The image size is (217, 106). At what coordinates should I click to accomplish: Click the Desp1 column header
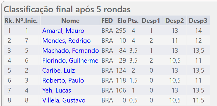[151, 20]
